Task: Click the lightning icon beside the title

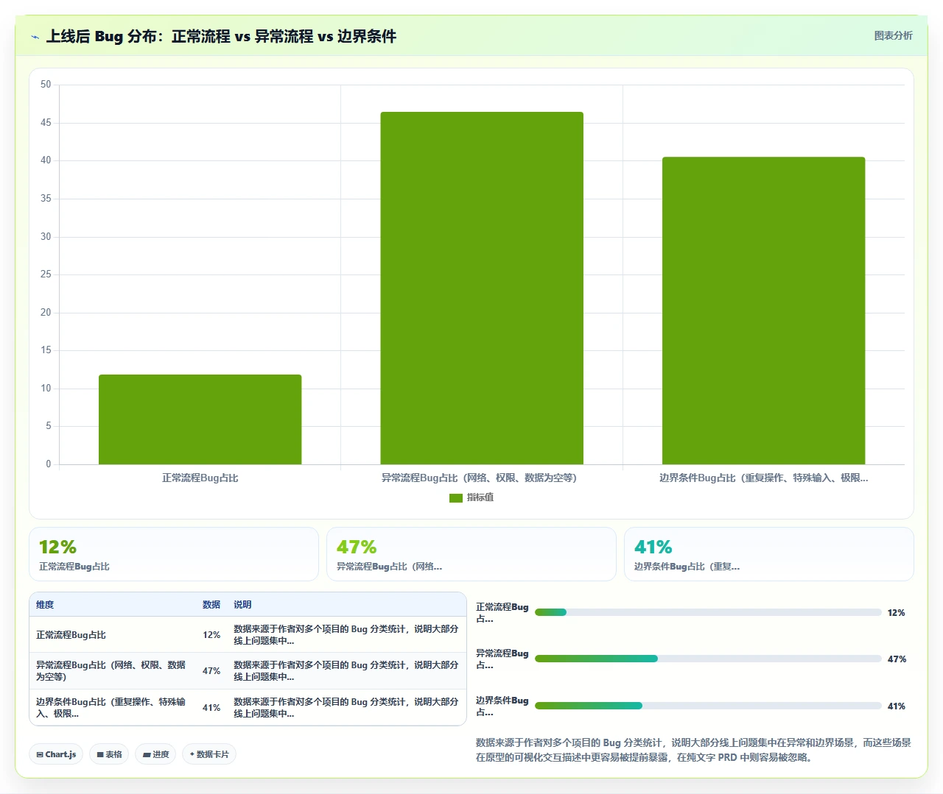Action: coord(35,37)
